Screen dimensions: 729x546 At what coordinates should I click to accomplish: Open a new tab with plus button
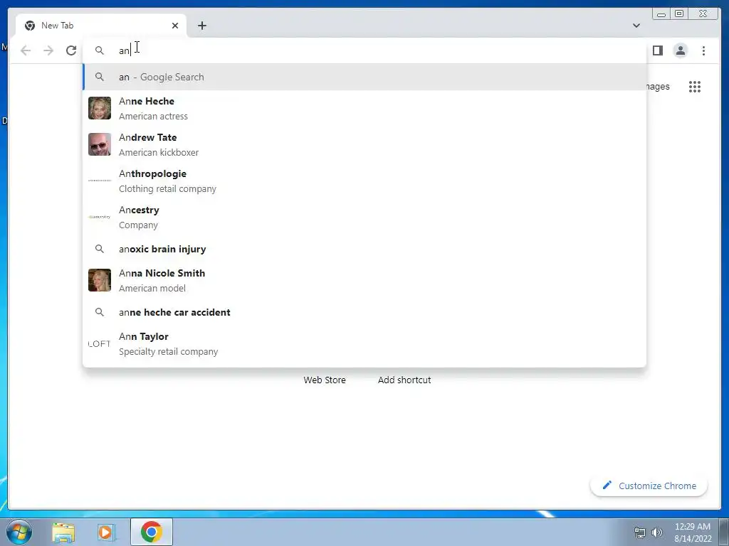(x=201, y=26)
